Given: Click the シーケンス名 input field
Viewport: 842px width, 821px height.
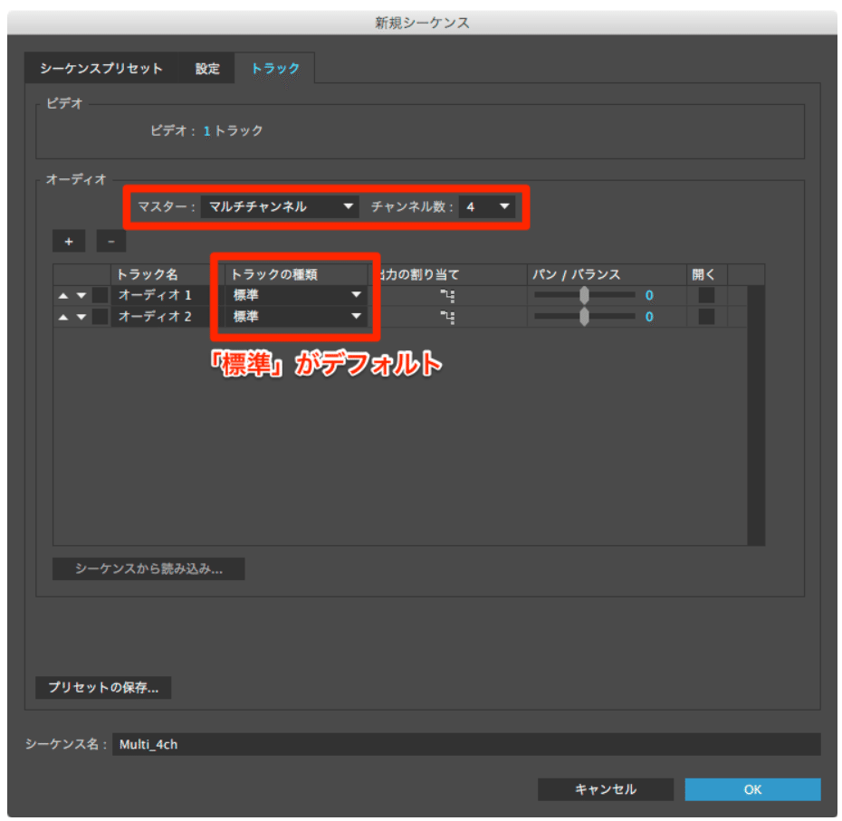Looking at the screenshot, I should click(272, 748).
